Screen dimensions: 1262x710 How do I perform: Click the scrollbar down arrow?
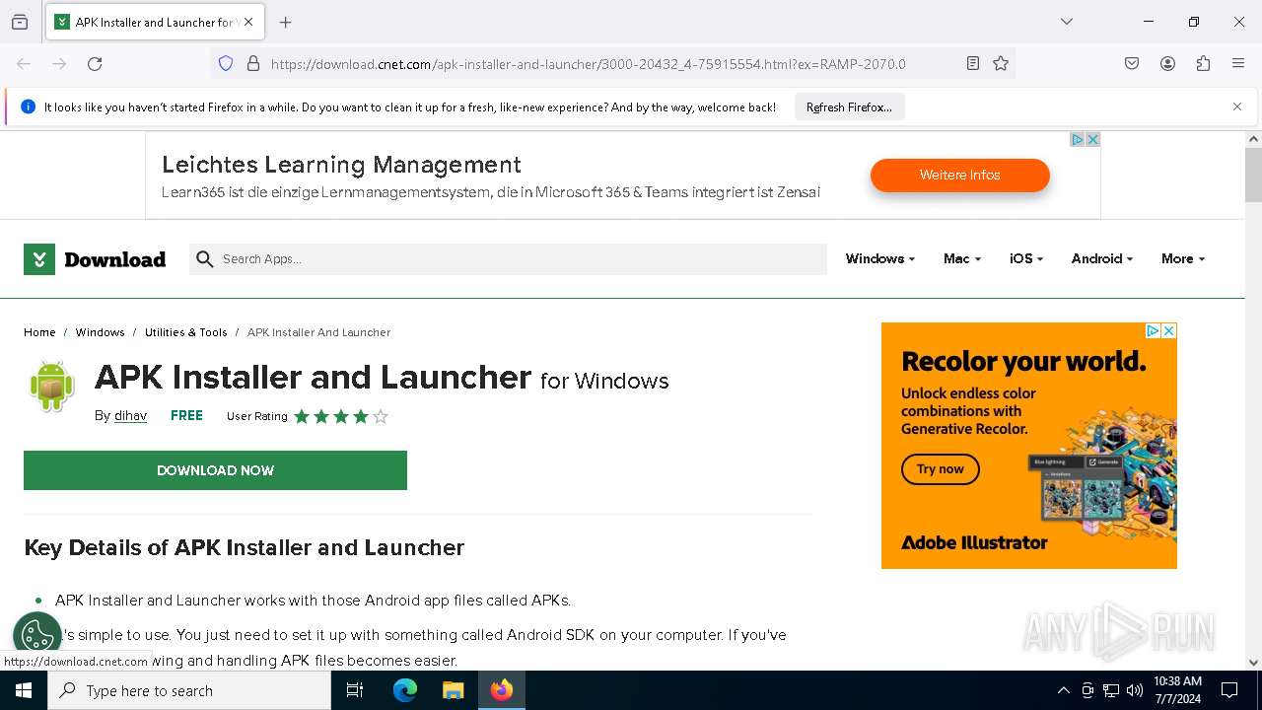tap(1253, 663)
